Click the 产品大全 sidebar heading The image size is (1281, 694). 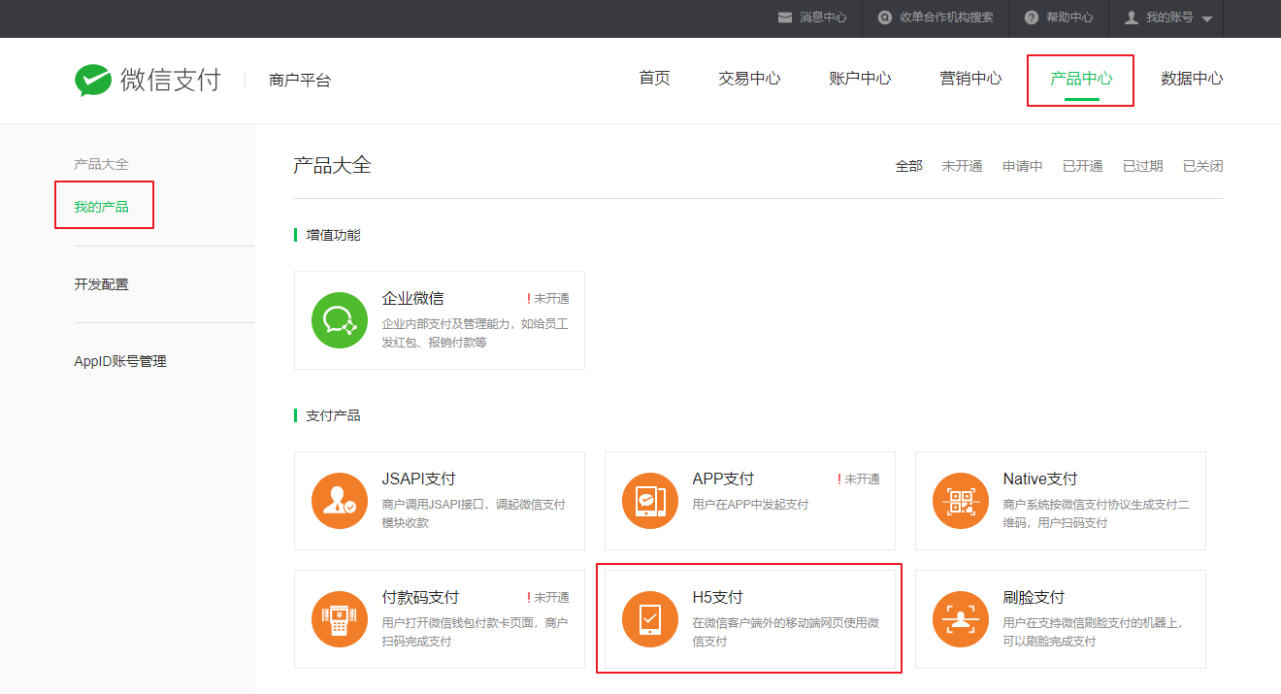(x=101, y=164)
